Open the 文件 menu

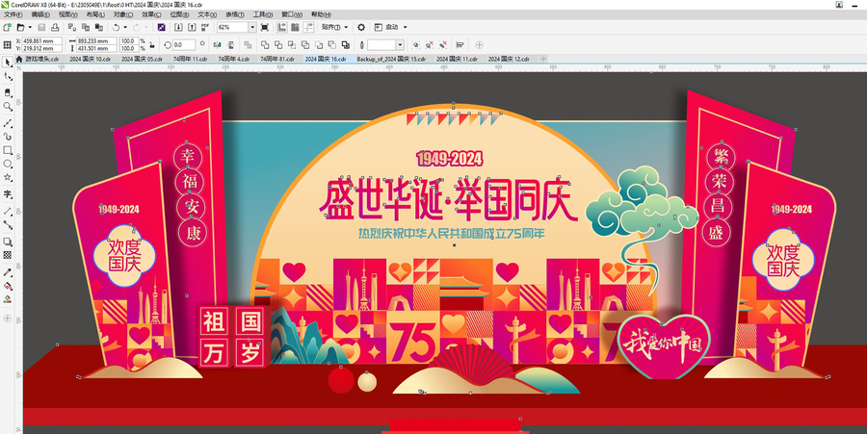pos(13,14)
